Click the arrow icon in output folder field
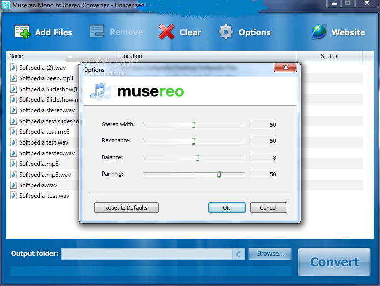The height and width of the screenshot is (286, 380). [x=238, y=254]
